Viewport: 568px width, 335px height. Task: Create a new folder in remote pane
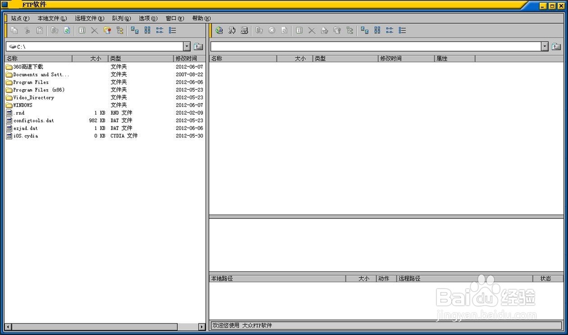(x=337, y=31)
